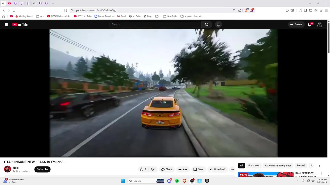
Task: Select the Related filter chip
Action: coord(301,165)
